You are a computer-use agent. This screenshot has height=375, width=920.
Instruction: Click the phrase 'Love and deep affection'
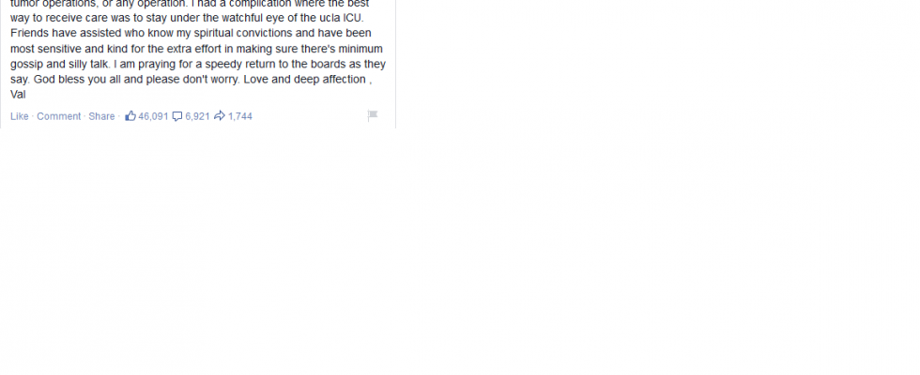[x=304, y=79]
